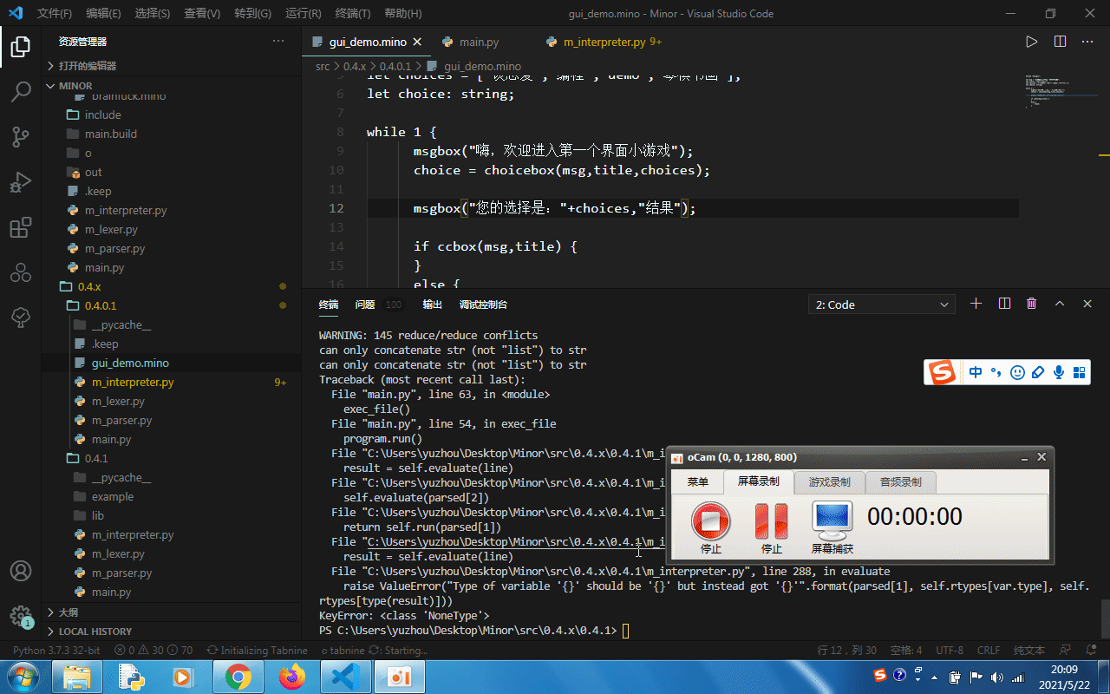Open the Source Control view
The height and width of the screenshot is (694, 1110).
click(x=21, y=137)
